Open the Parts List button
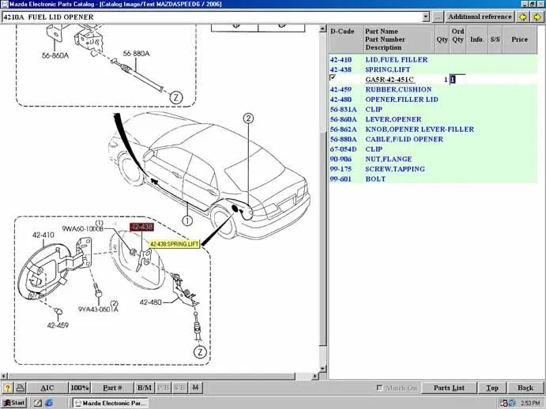The image size is (546, 409). pos(449,388)
